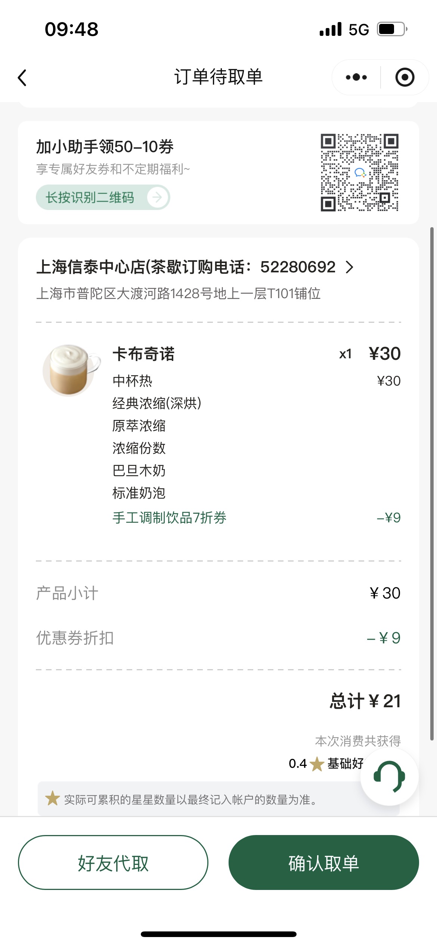This screenshot has height=946, width=437.
Task: Confirm pickup with 确认取单 button
Action: pos(323,862)
